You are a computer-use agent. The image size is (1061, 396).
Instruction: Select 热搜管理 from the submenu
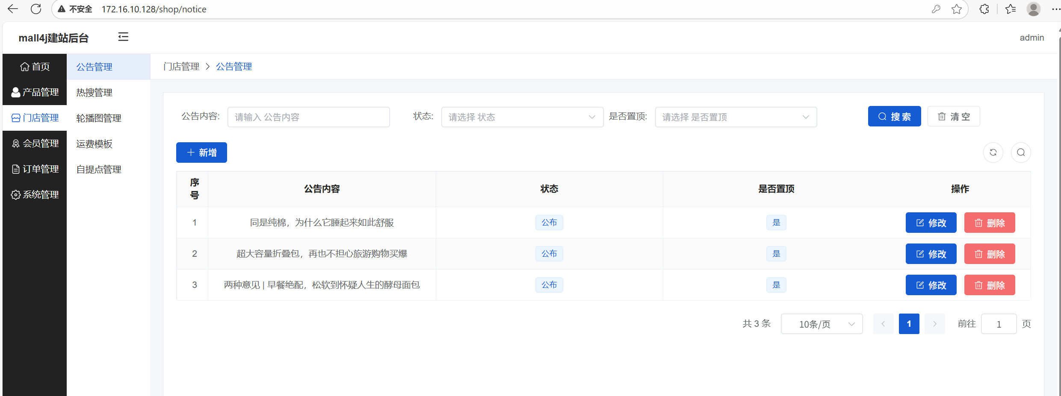pos(95,93)
